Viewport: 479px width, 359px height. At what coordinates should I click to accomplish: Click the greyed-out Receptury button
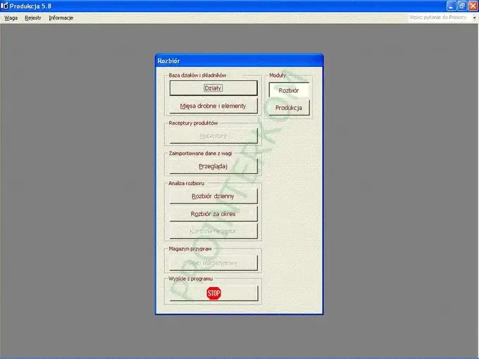(x=213, y=136)
